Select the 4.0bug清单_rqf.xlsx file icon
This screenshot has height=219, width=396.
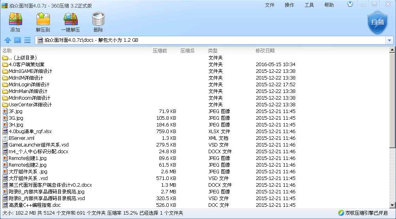[x=5, y=132]
